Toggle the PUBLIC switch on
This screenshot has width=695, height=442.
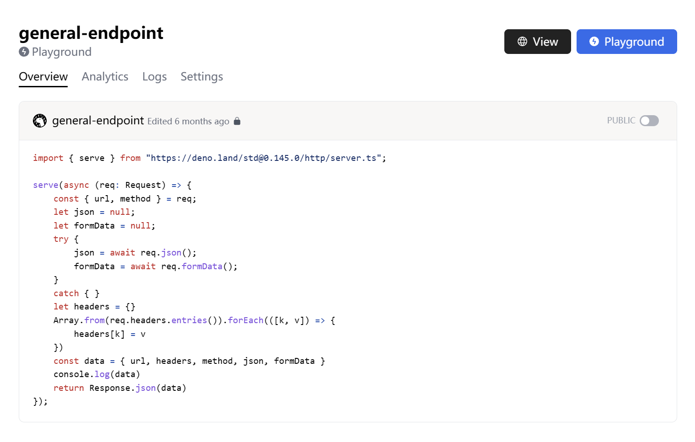(x=649, y=121)
